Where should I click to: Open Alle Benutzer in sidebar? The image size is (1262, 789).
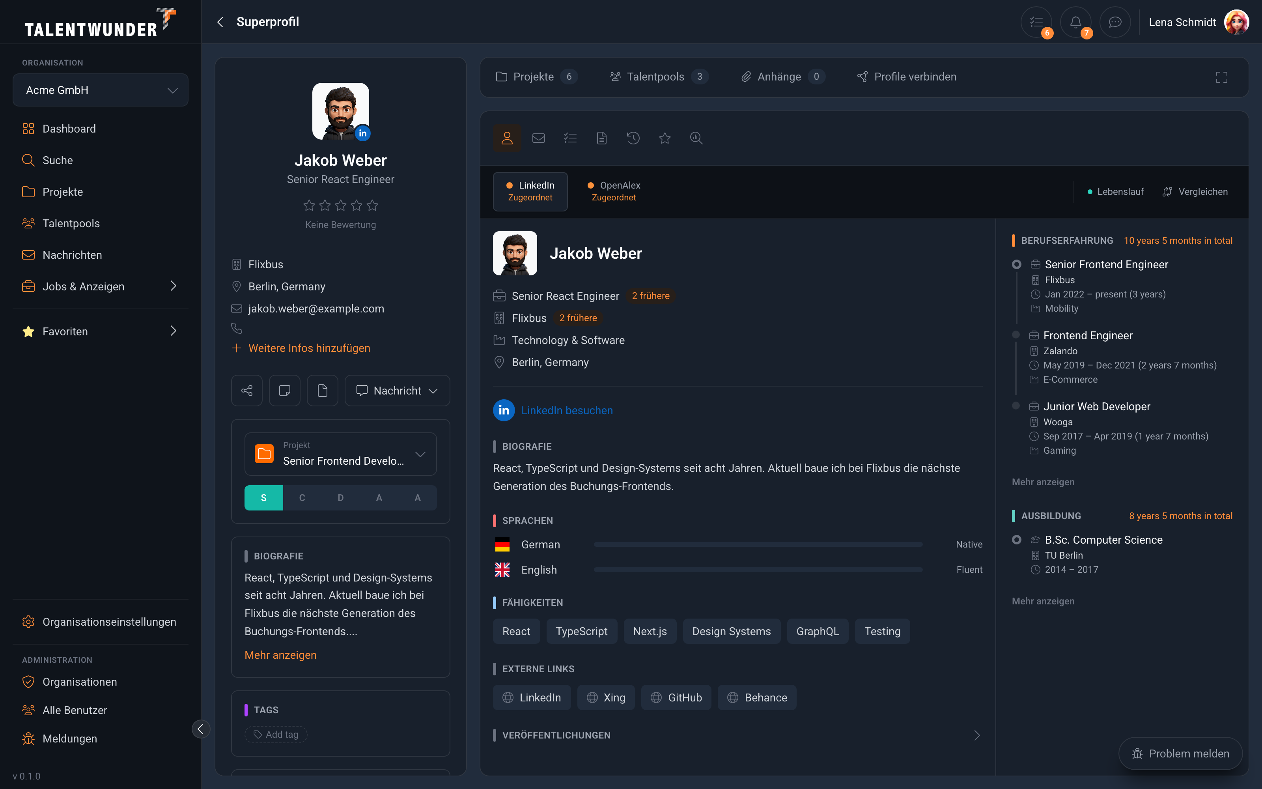[101, 710]
